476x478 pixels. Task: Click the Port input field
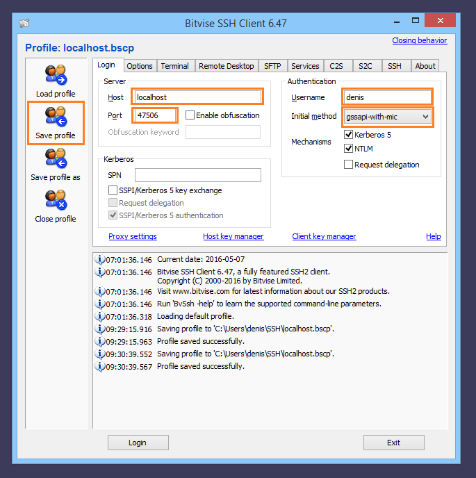pyautogui.click(x=155, y=115)
